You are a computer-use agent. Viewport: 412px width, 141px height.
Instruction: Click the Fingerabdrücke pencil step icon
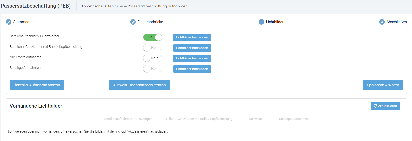(x=133, y=22)
